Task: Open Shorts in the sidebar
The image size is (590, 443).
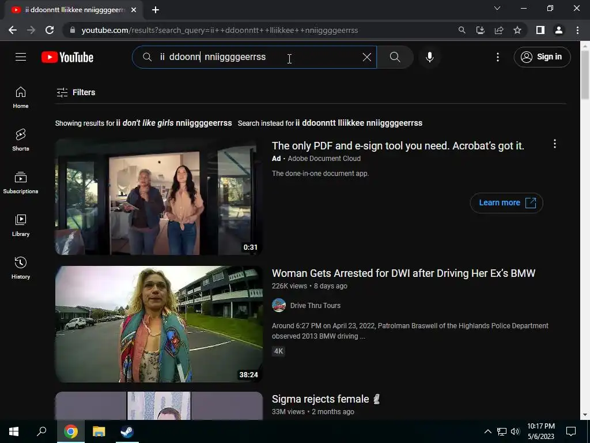Action: [x=21, y=140]
